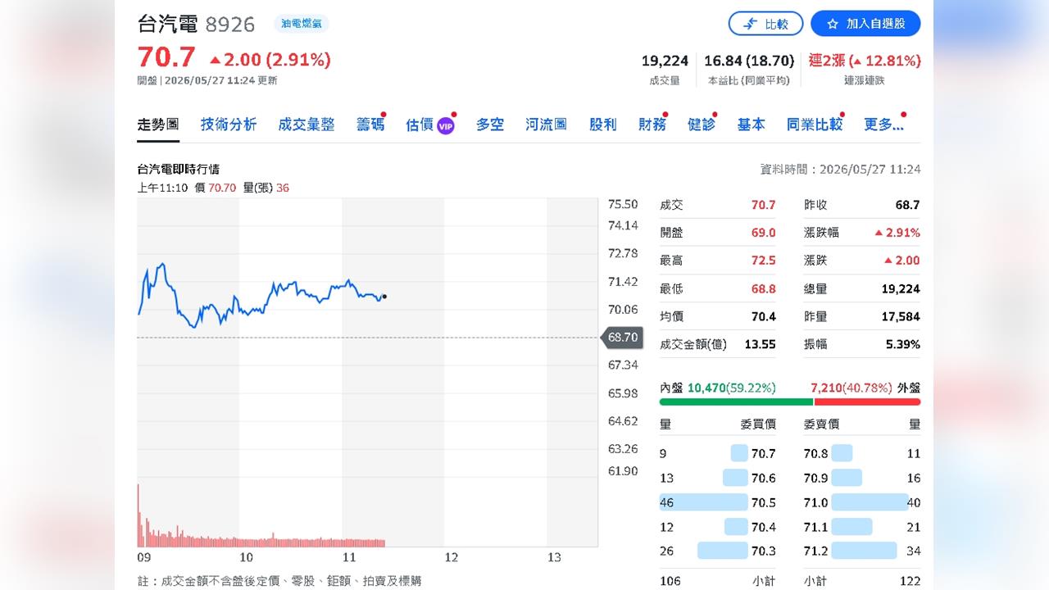Image resolution: width=1049 pixels, height=590 pixels.
Task: Click bid price 70.7 row
Action: (718, 453)
